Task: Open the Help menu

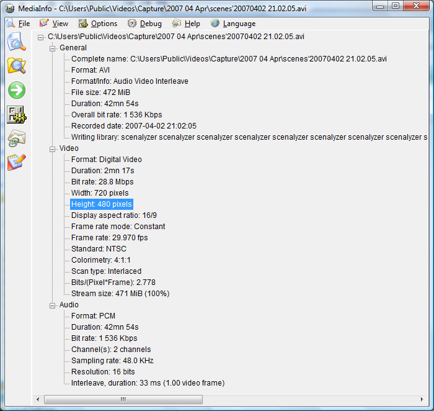Action: coord(192,24)
